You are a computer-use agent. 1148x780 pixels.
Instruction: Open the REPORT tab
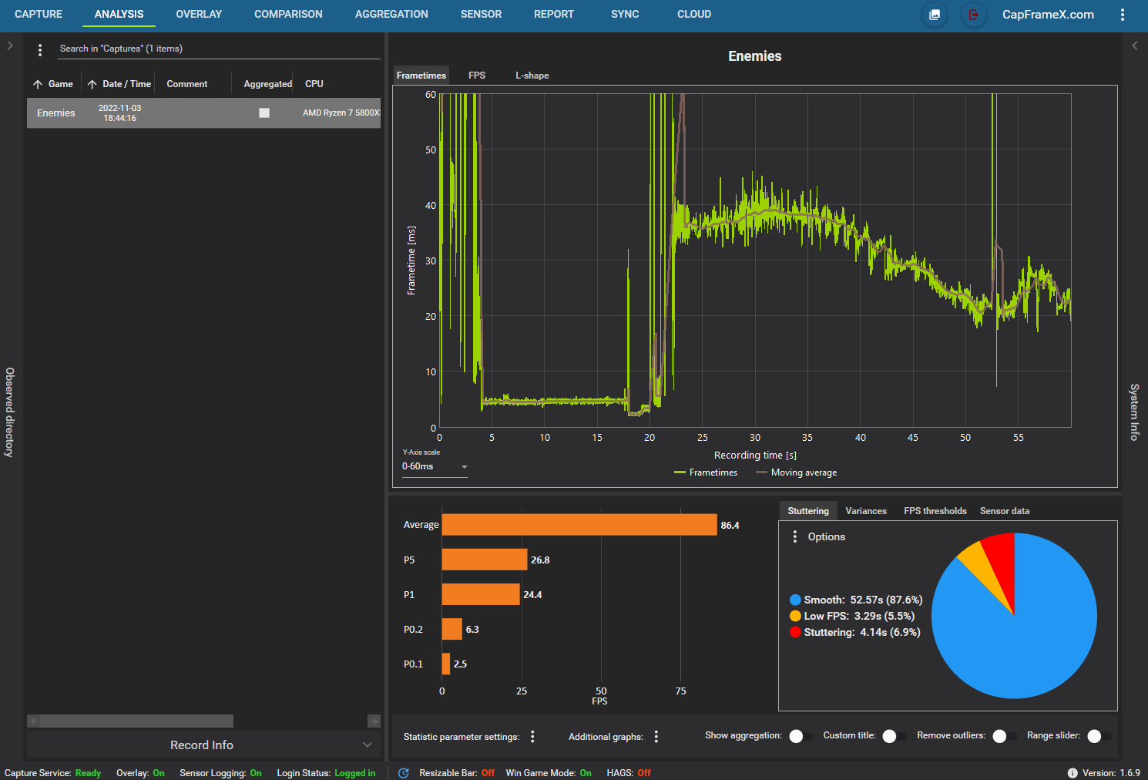tap(554, 15)
